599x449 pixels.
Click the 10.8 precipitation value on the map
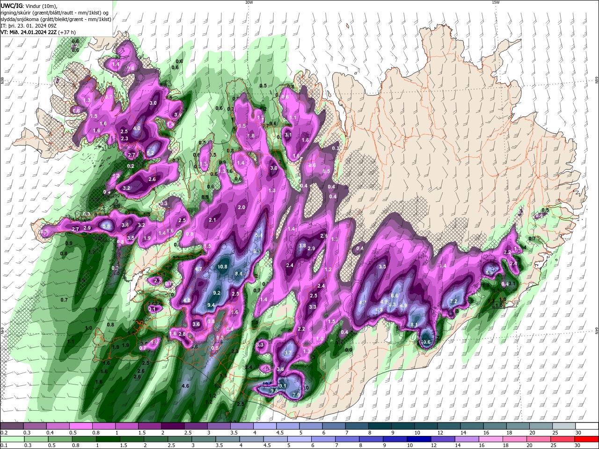pyautogui.click(x=223, y=267)
